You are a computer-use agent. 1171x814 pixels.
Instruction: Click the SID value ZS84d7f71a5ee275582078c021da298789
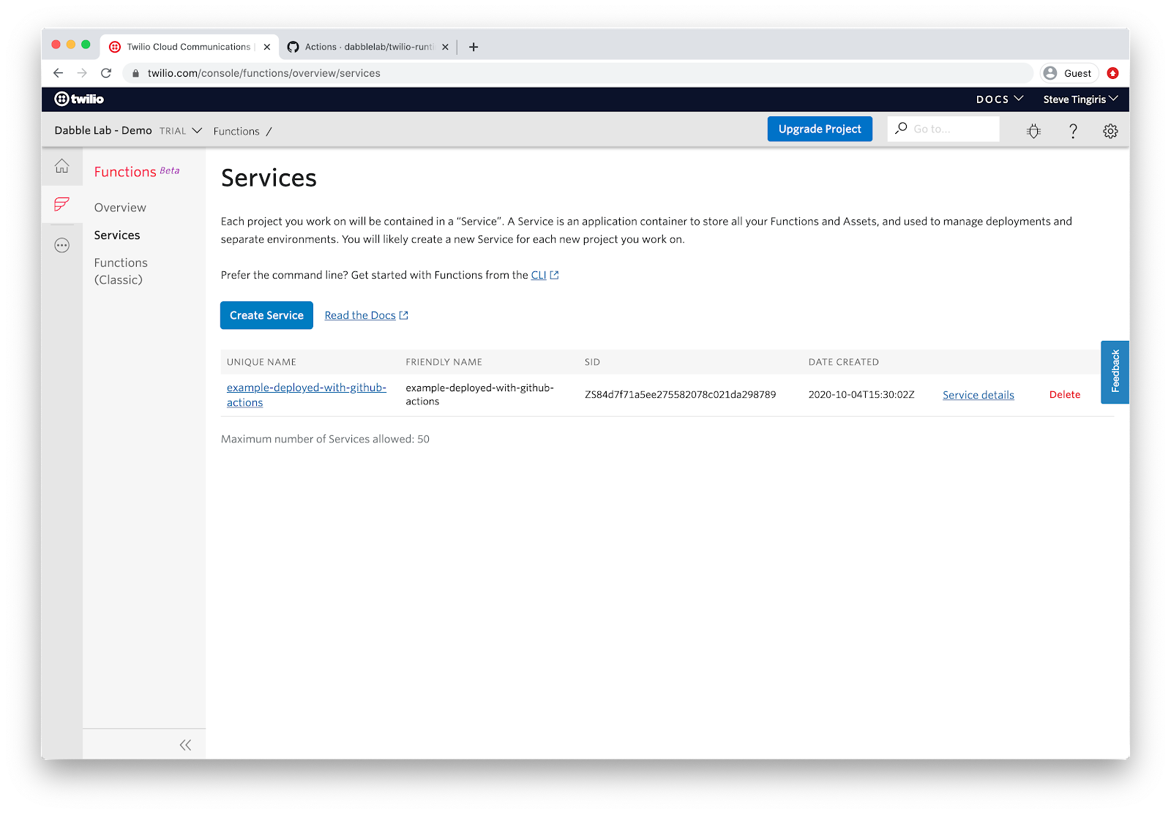[680, 394]
